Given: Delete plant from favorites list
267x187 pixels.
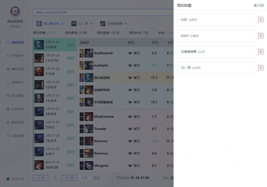Looking at the screenshot, I should (260, 36).
